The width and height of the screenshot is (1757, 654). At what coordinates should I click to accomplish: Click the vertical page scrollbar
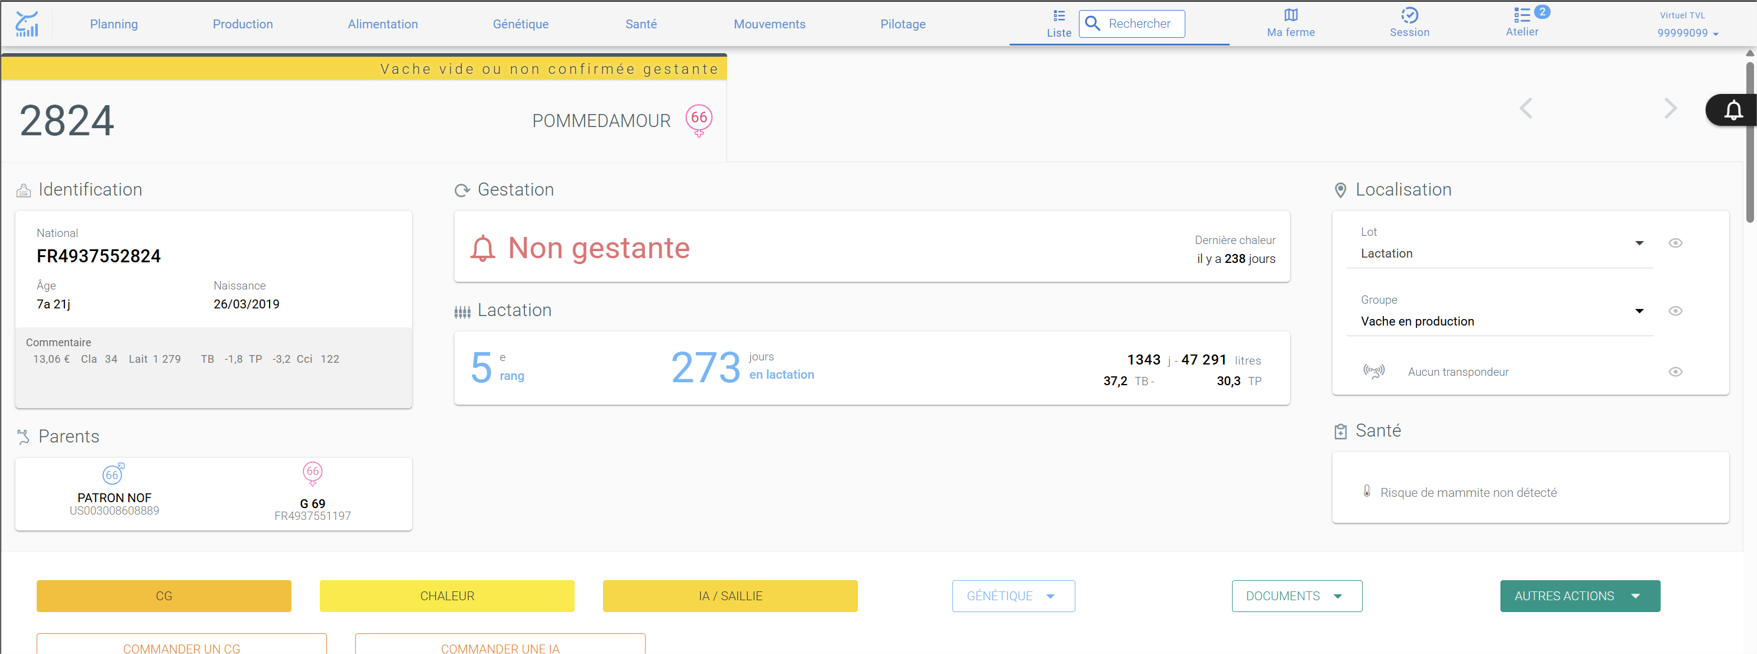(1749, 142)
